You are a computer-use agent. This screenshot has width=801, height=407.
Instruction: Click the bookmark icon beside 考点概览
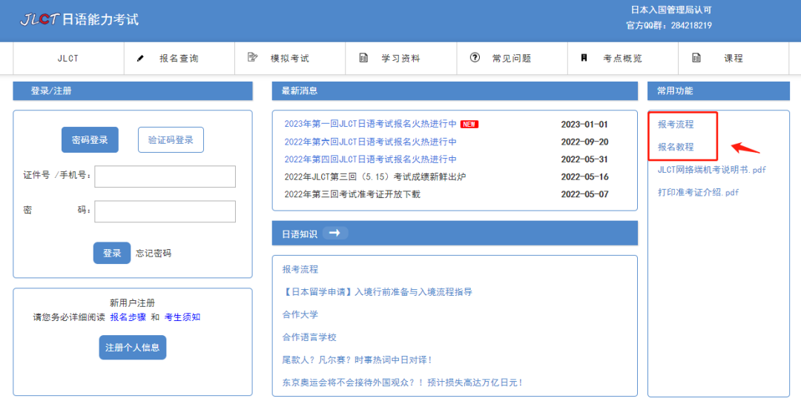(584, 58)
